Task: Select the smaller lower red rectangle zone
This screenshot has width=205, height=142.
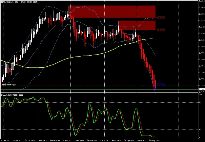Action: tap(137, 25)
